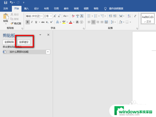Click the character border icon
156x117 pixels.
point(82,16)
